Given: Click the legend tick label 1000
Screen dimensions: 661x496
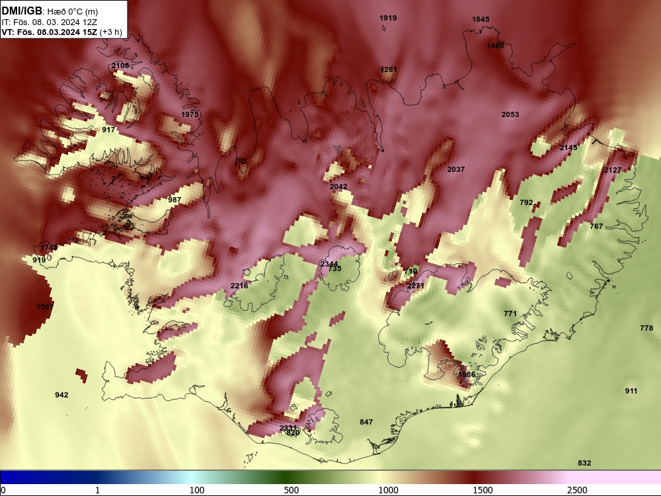Looking at the screenshot, I should click(x=388, y=490).
